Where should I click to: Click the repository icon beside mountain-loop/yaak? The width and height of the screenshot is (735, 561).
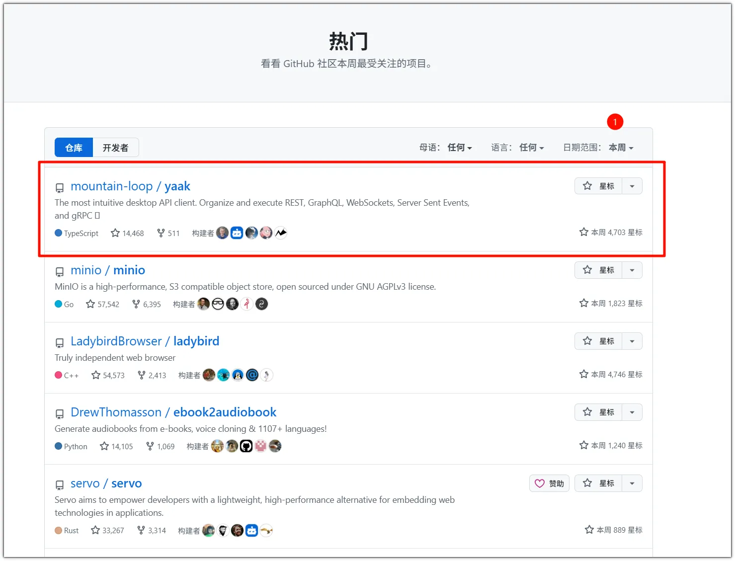click(x=60, y=187)
